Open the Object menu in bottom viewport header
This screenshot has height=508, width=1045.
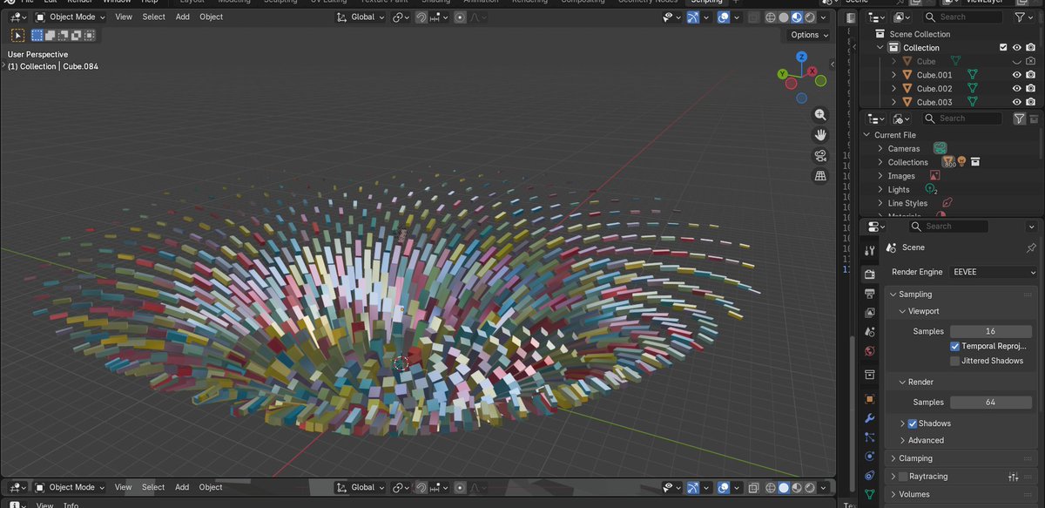211,487
